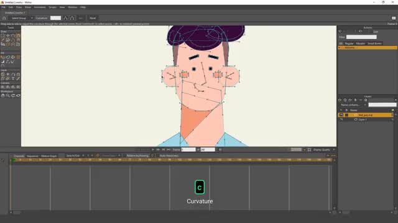Select the Transform Points tool
The image size is (398, 223).
click(x=8, y=36)
